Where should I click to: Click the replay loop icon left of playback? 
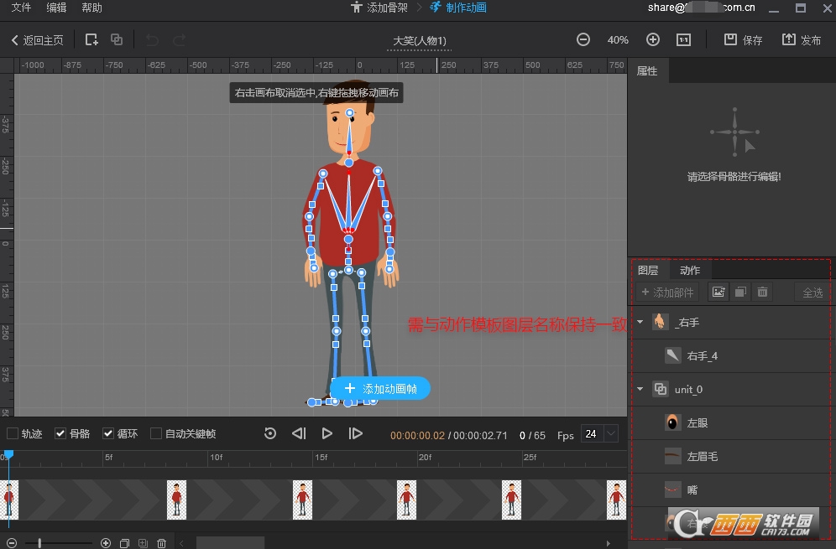270,433
